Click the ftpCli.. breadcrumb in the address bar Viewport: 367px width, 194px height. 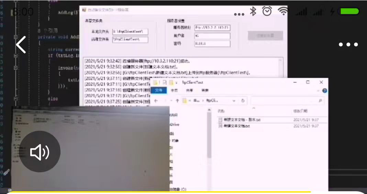point(212,101)
